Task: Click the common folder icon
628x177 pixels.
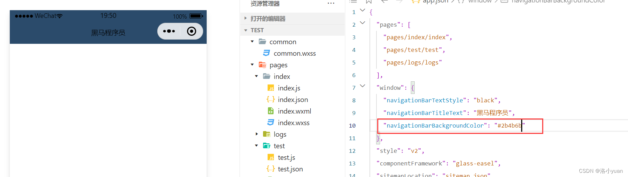Action: 262,41
